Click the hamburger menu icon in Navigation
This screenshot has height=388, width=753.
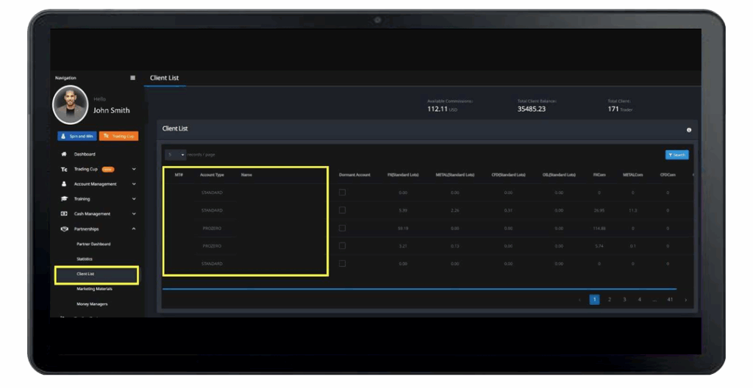point(132,78)
